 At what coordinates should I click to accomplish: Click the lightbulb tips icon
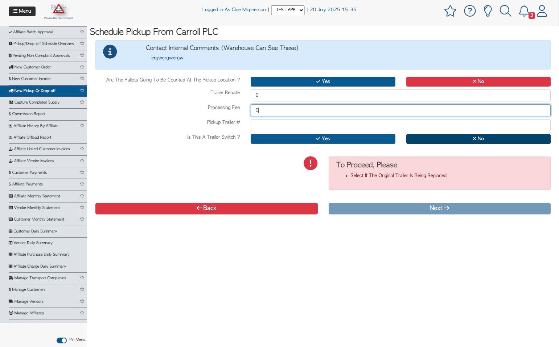pyautogui.click(x=488, y=11)
